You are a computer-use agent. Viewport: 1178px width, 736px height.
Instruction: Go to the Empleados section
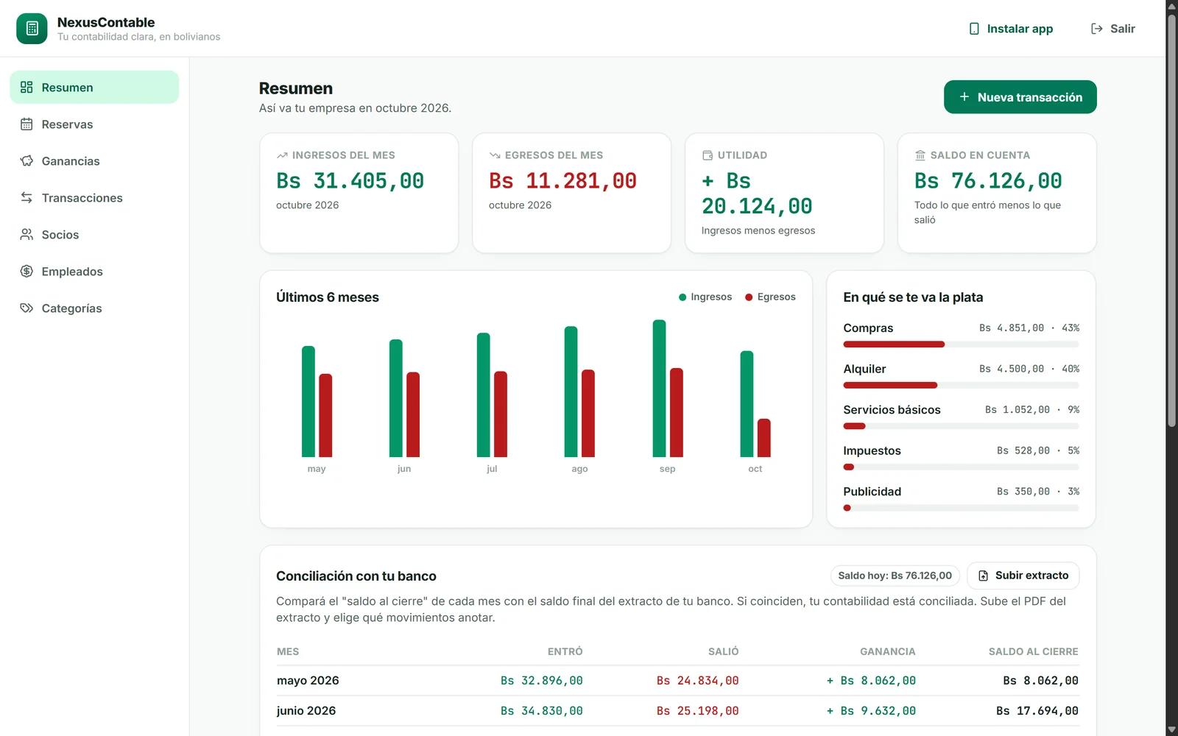tap(94, 271)
